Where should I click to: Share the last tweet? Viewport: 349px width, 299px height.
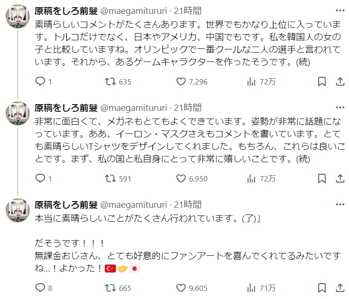(x=340, y=288)
